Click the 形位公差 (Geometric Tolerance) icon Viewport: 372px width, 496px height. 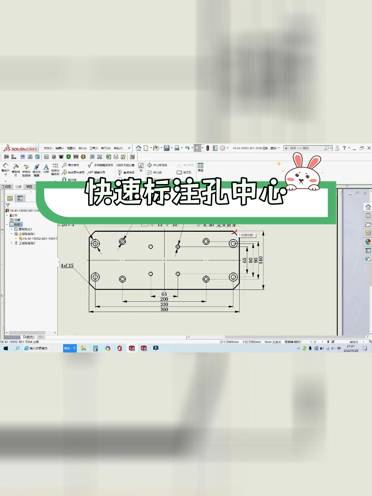click(120, 164)
